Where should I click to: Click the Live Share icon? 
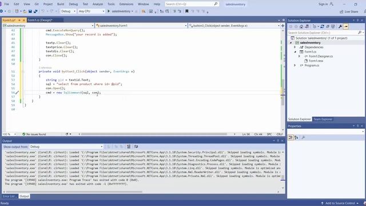pyautogui.click(x=341, y=11)
